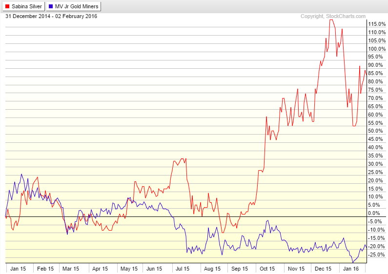Image resolution: width=388 pixels, height=274 pixels.
Task: Click the '35.0%' y-axis value
Action: click(x=376, y=156)
